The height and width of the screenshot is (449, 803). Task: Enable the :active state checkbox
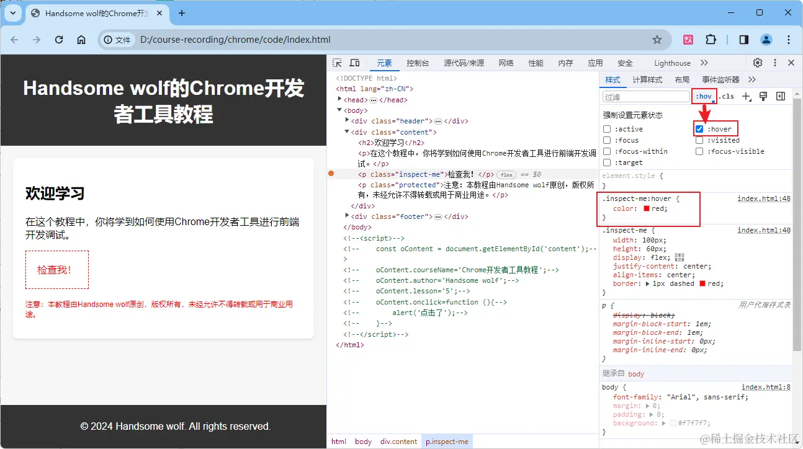(x=607, y=129)
